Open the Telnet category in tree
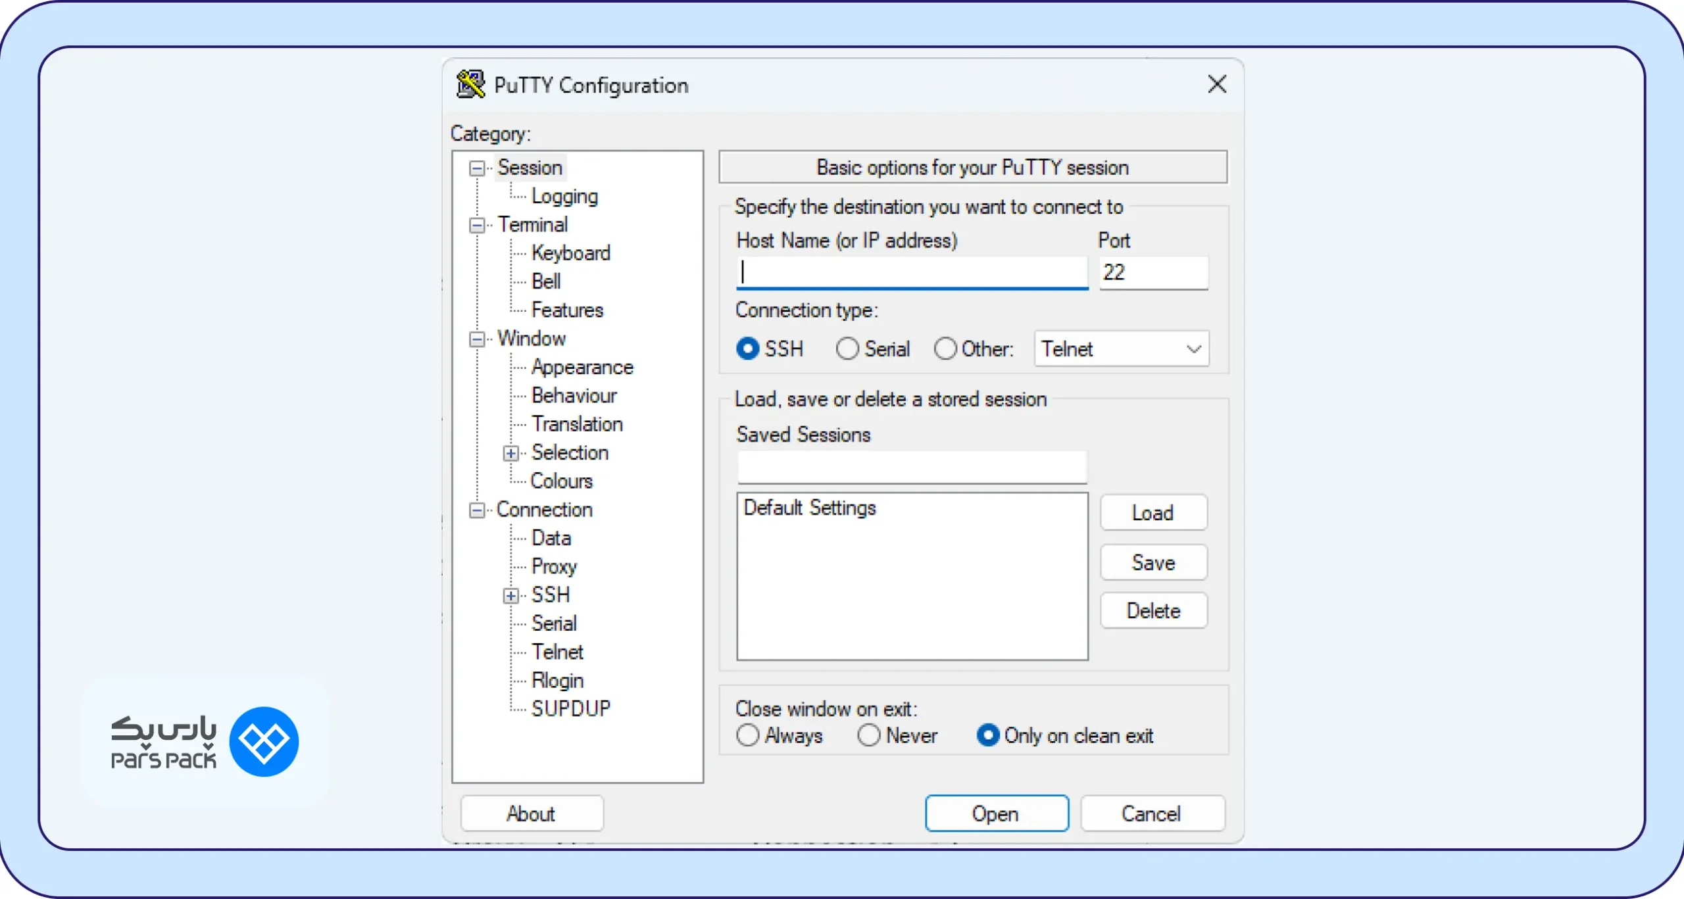 point(557,652)
